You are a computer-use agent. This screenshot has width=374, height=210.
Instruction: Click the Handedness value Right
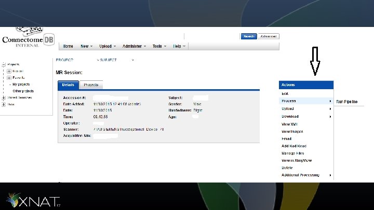pyautogui.click(x=198, y=110)
